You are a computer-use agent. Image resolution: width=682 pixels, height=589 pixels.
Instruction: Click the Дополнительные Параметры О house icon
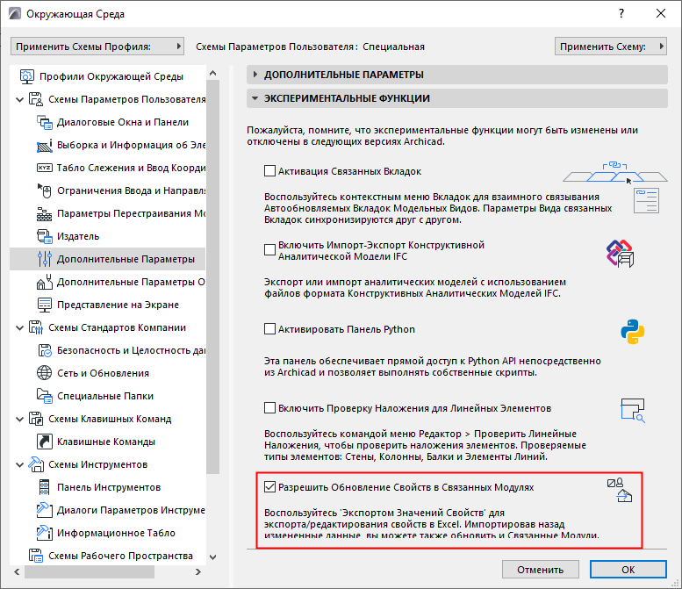(45, 282)
